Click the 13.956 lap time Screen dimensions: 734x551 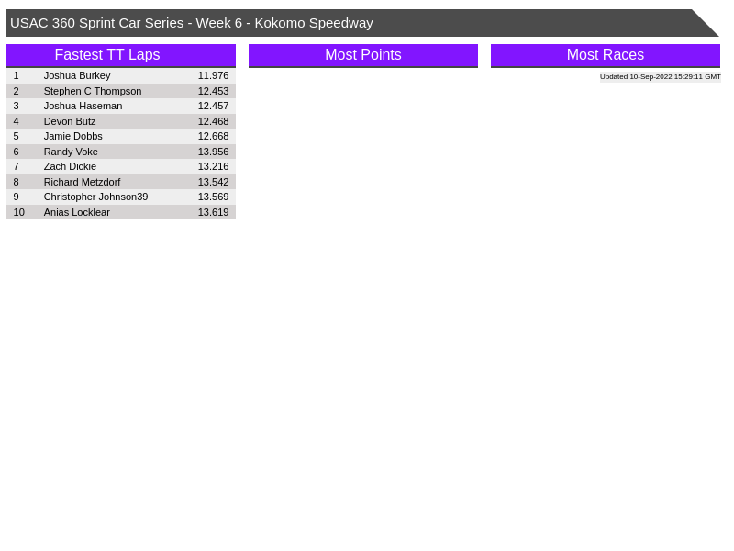[x=213, y=152]
